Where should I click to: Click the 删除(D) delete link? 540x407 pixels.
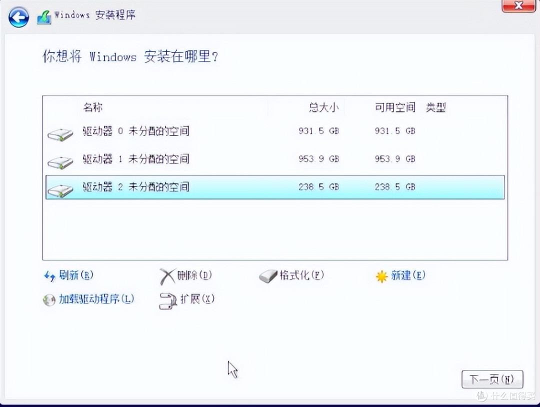click(194, 275)
